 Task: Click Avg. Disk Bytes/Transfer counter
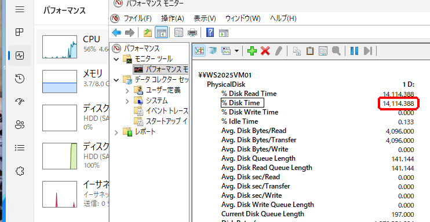(x=259, y=140)
